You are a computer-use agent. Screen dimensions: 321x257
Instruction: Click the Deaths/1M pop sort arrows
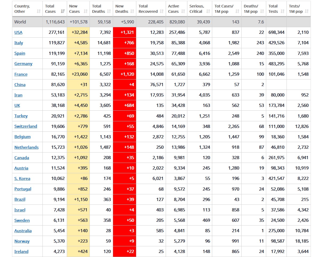point(262,11)
